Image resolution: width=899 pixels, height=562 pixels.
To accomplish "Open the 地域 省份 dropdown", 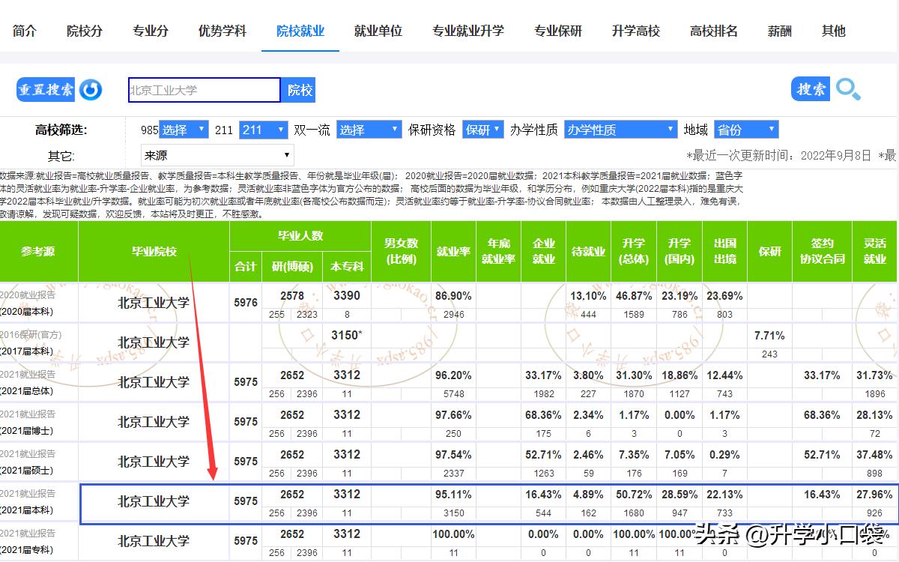I will (x=746, y=129).
